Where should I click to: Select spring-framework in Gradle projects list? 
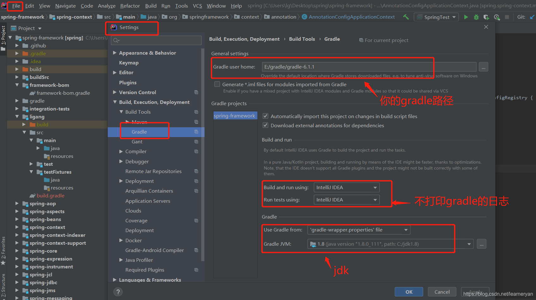click(235, 116)
